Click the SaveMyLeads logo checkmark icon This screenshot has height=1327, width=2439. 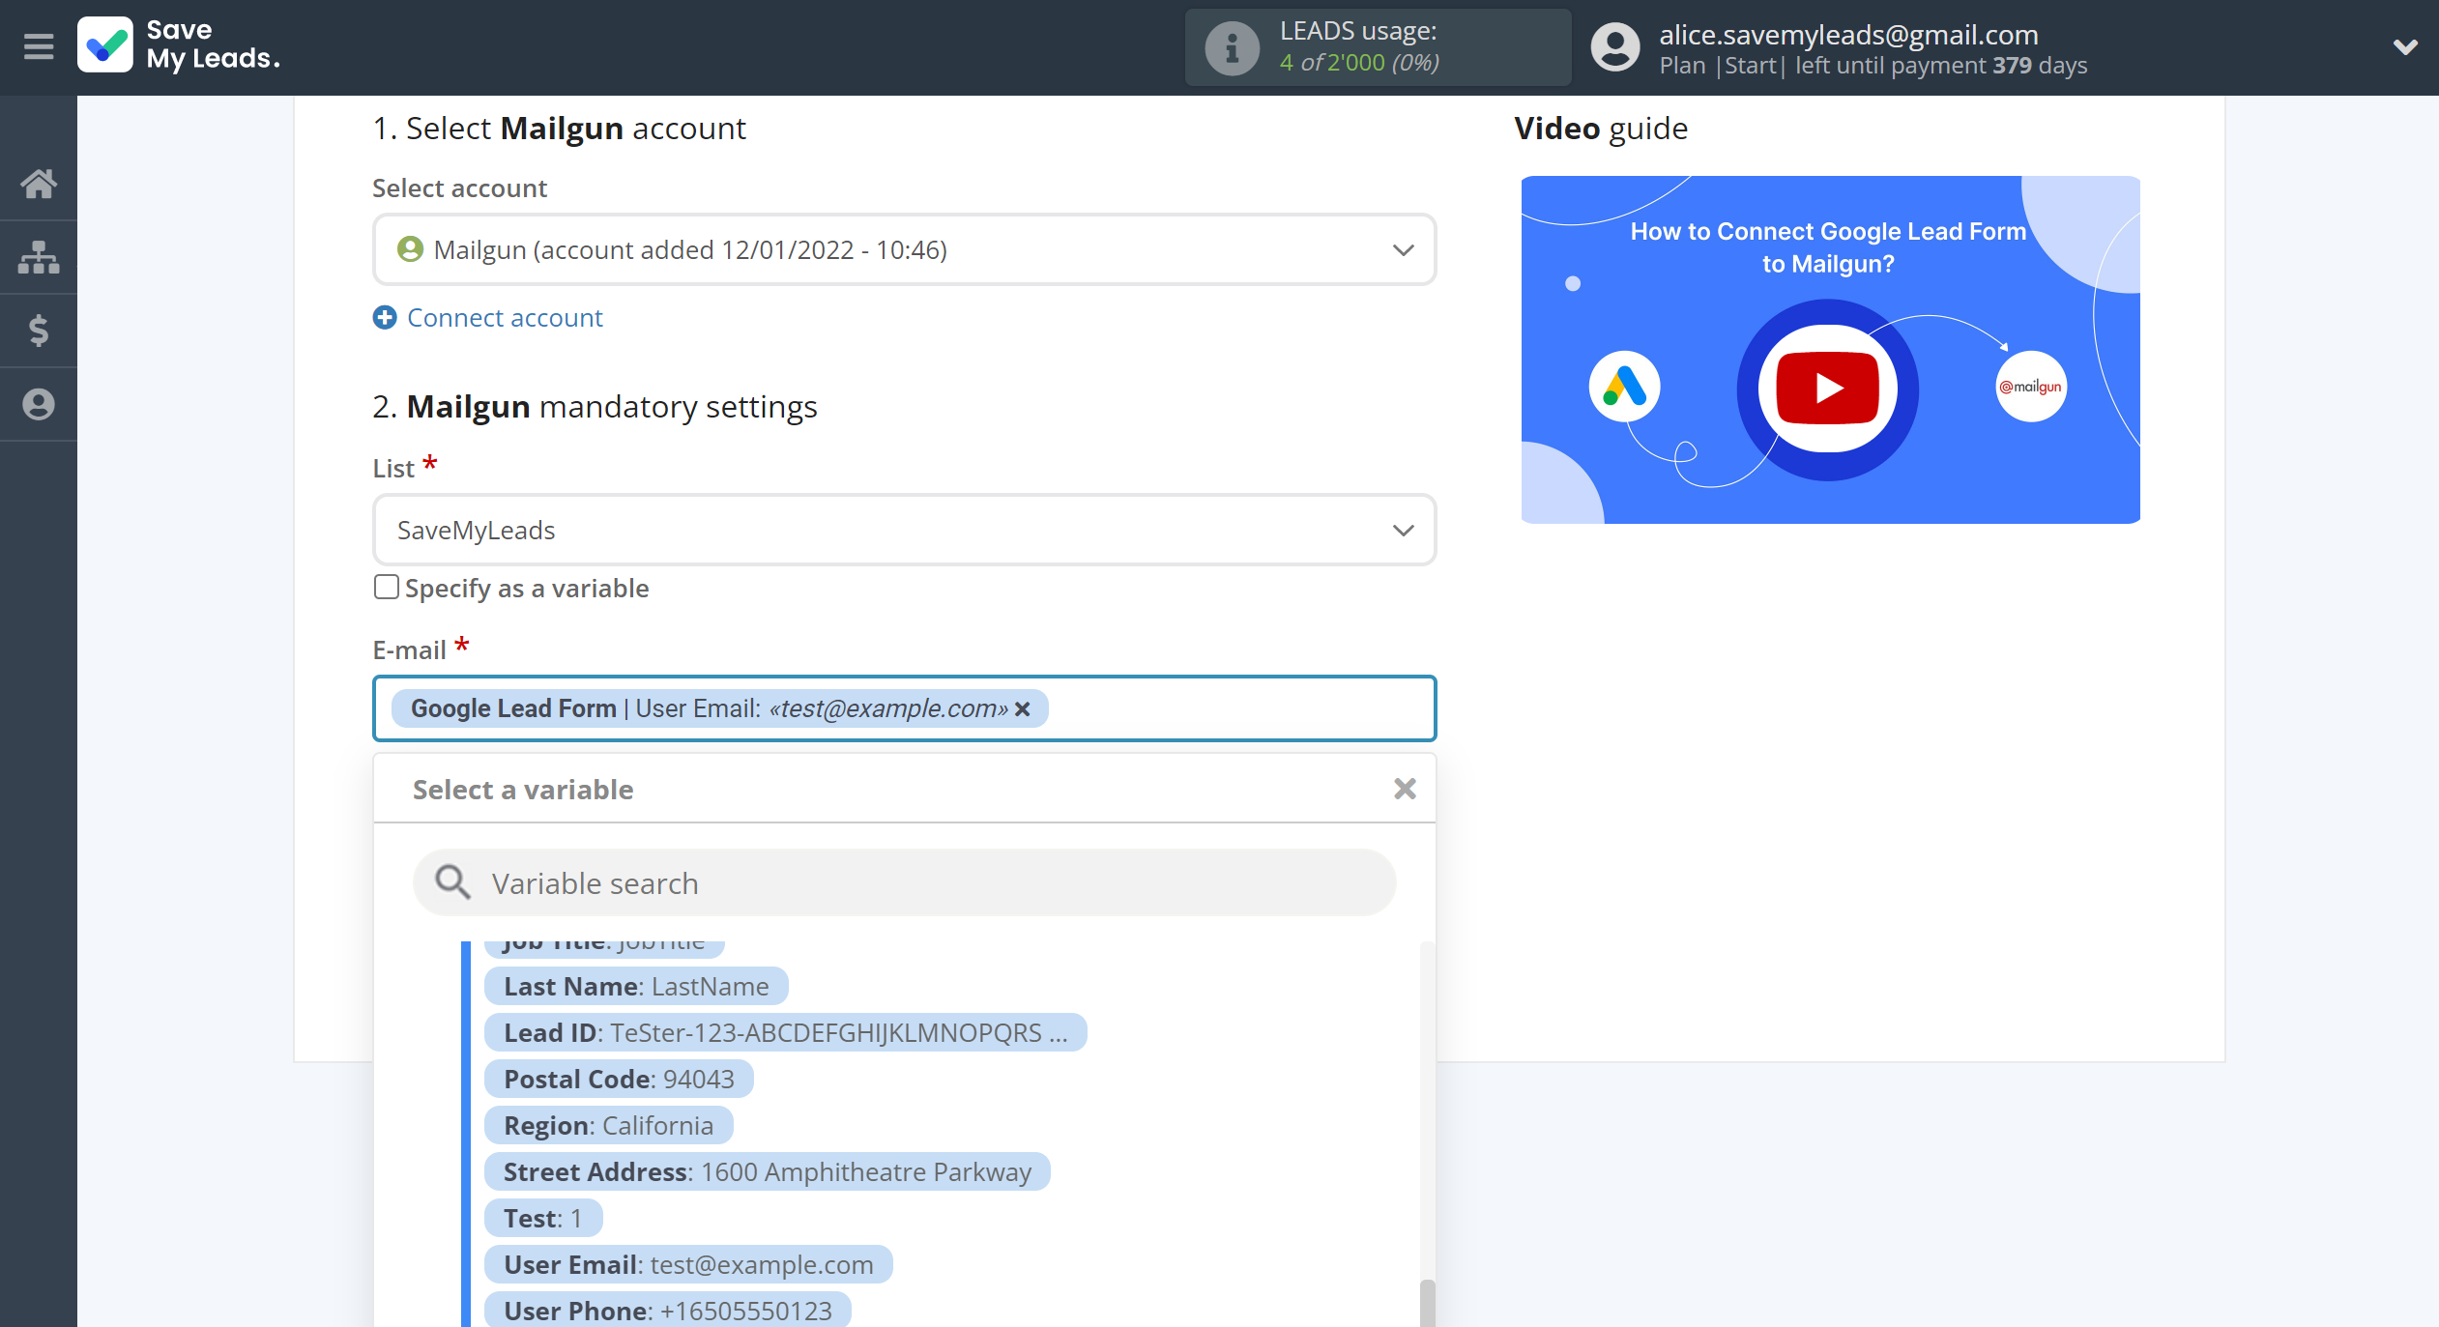(106, 44)
